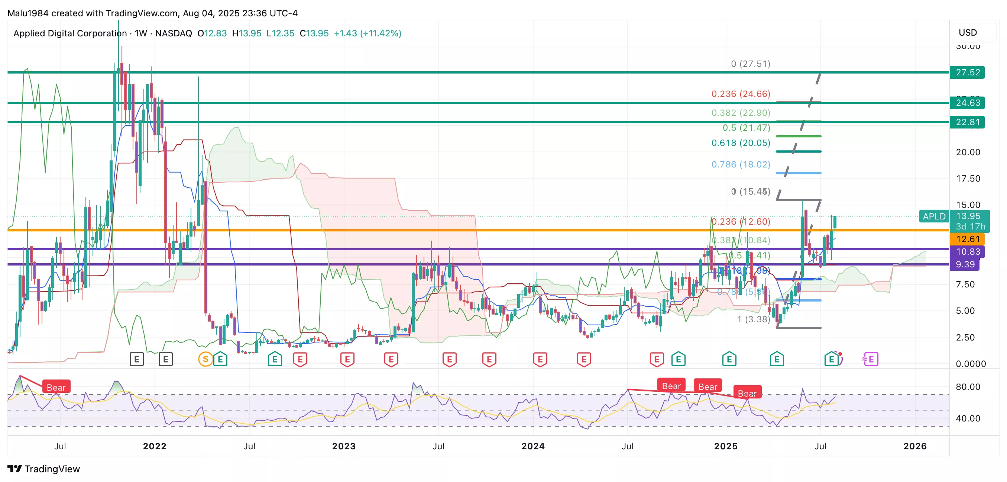1007x482 pixels.
Task: Click the green E marker beside split icon
Action: coord(220,359)
